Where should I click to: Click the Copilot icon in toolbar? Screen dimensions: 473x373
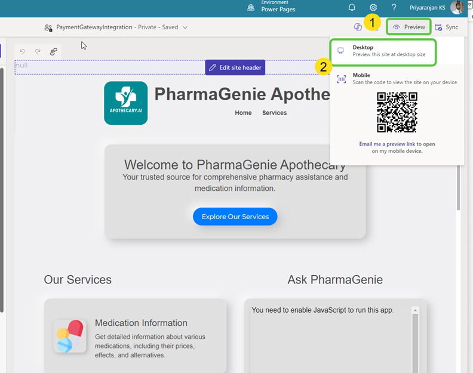point(358,27)
